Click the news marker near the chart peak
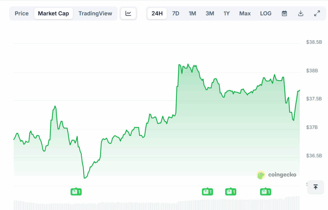Screen dimensions: 328x210 click(207, 191)
